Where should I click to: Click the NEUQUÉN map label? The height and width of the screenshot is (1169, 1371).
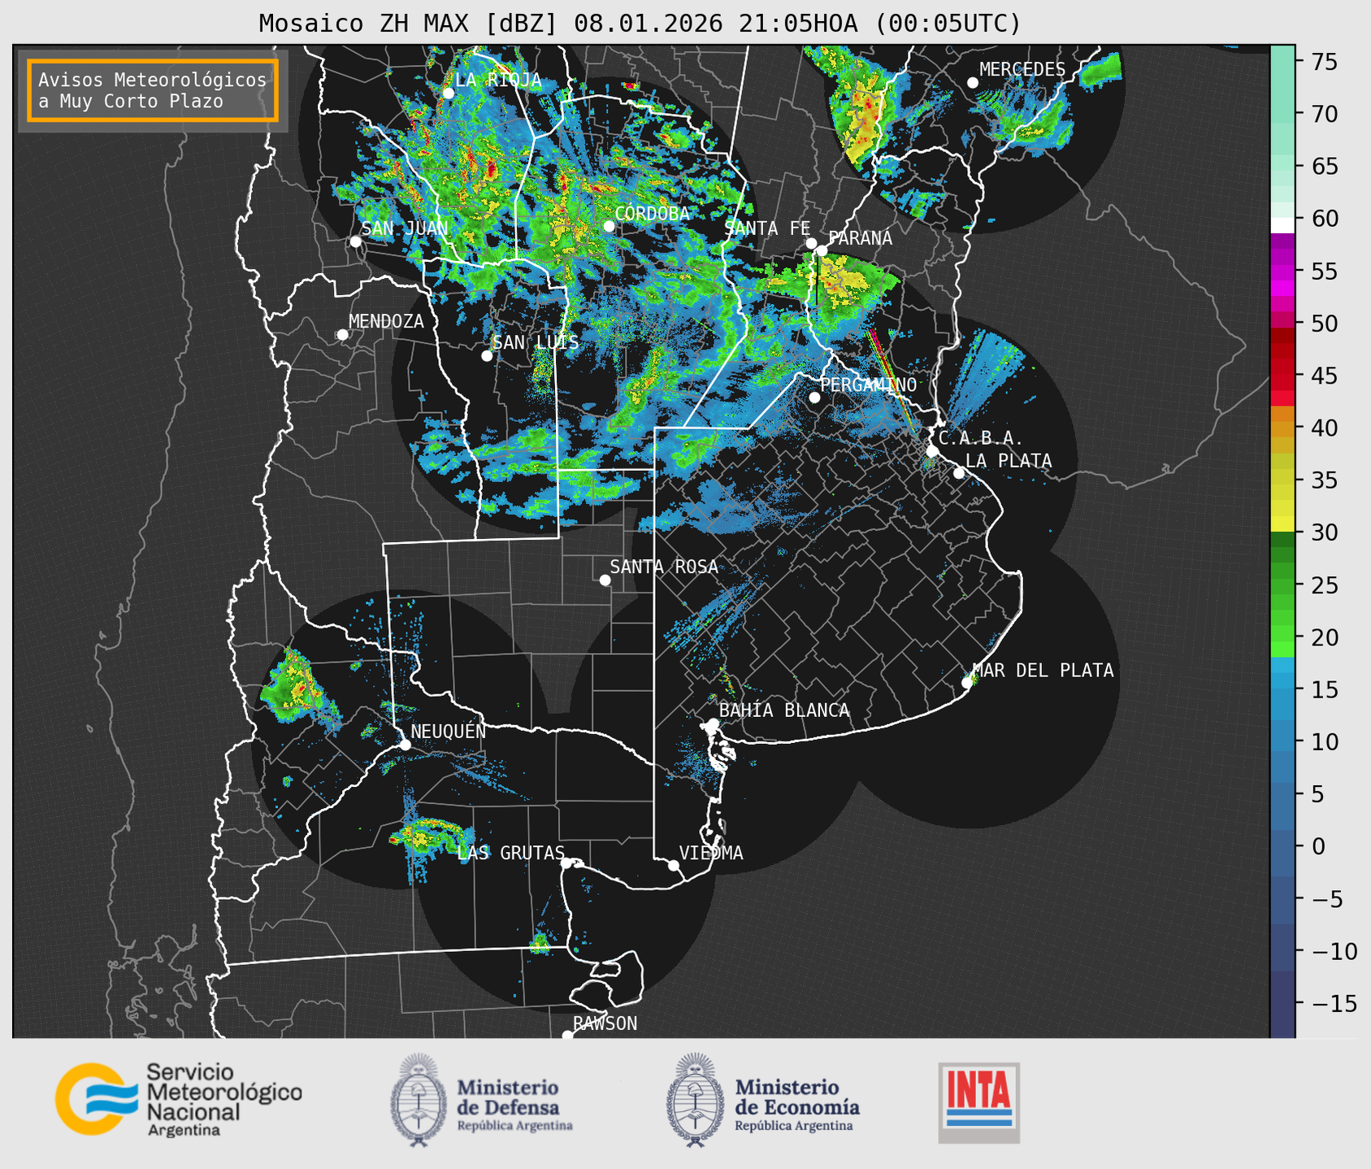(448, 731)
